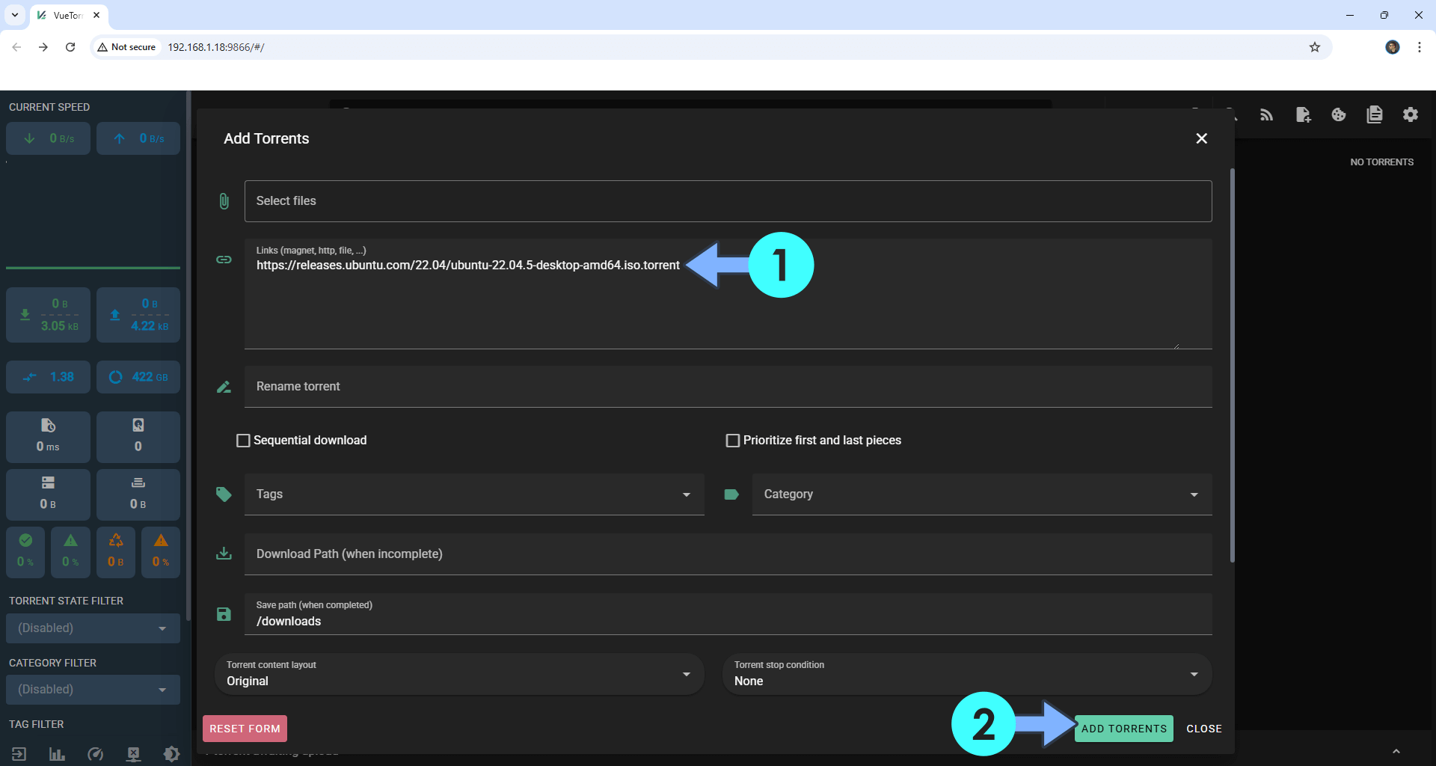Click the session downloaded 3.05 kB card
Screen dimensions: 1436x766
[48, 315]
